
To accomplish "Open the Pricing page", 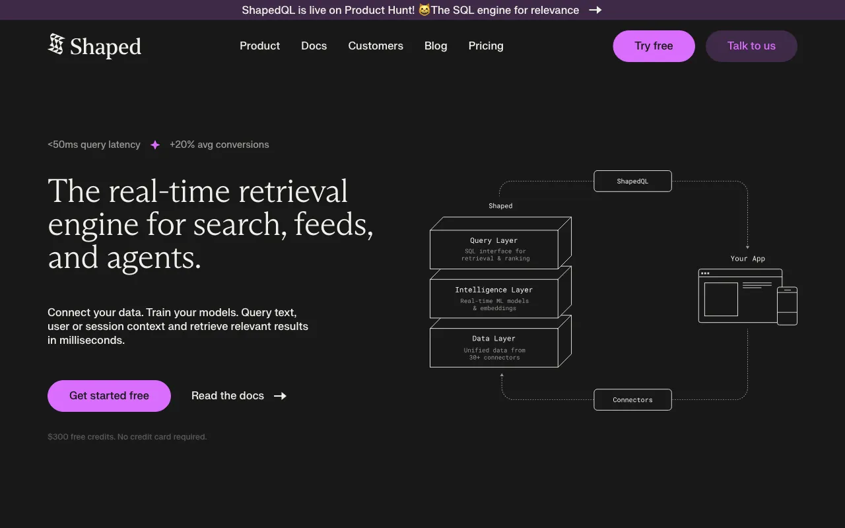I will pos(486,46).
